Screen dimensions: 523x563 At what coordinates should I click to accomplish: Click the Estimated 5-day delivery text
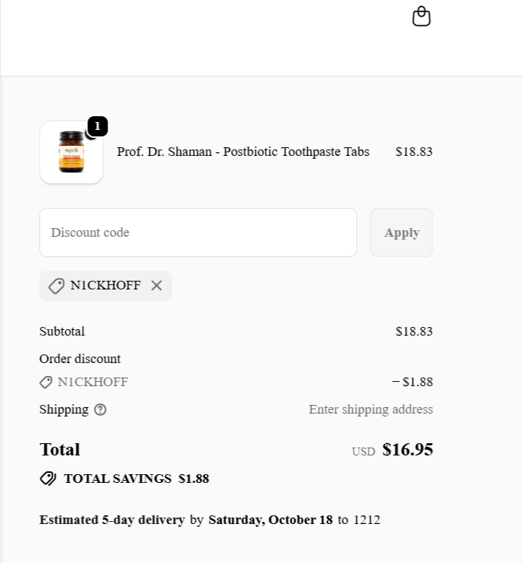[112, 520]
